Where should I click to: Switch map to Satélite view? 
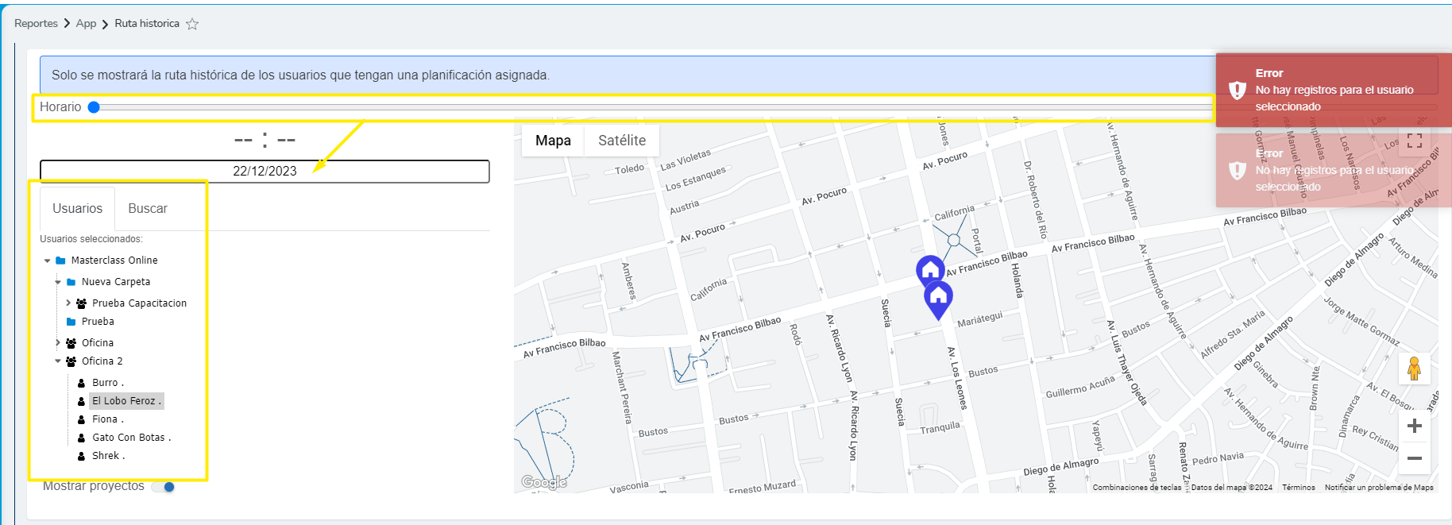621,141
